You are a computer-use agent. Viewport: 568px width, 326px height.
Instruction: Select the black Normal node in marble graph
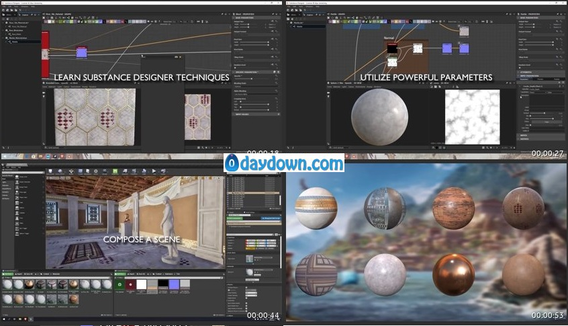pos(391,48)
